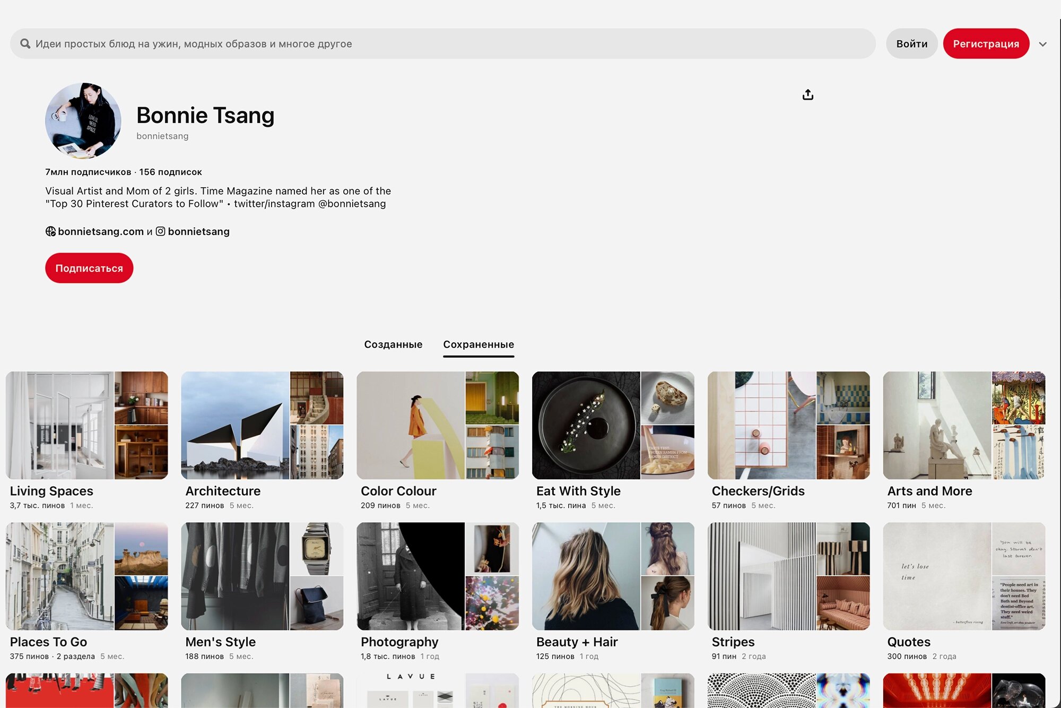This screenshot has width=1061, height=708.
Task: Click the globe icon beside bonnietsang.com
Action: (x=50, y=231)
